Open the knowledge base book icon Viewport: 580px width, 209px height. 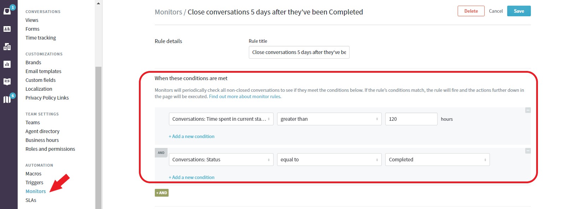[x=7, y=82]
